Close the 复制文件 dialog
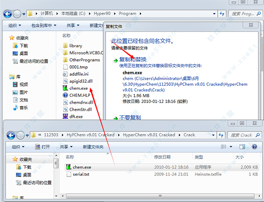The height and width of the screenshot is (202, 264). tap(251, 25)
